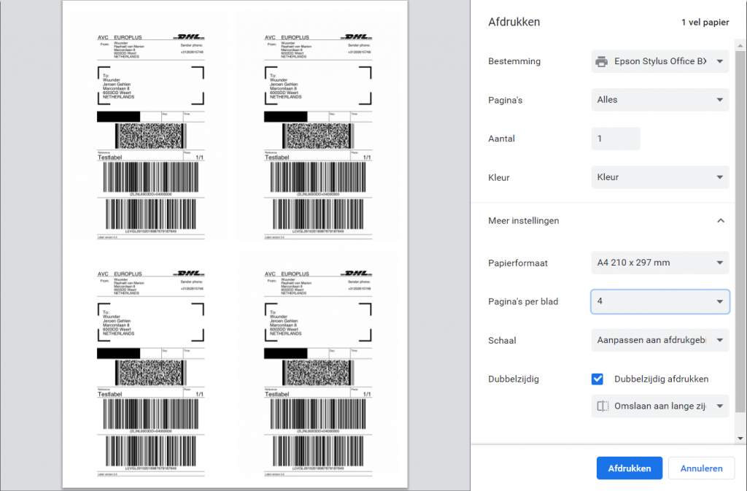Click the Afdrukken dialog title

tap(514, 22)
